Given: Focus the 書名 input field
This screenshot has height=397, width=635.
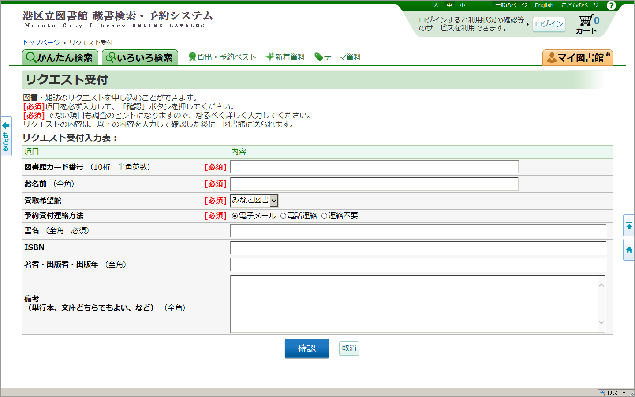Looking at the screenshot, I should pyautogui.click(x=418, y=231).
